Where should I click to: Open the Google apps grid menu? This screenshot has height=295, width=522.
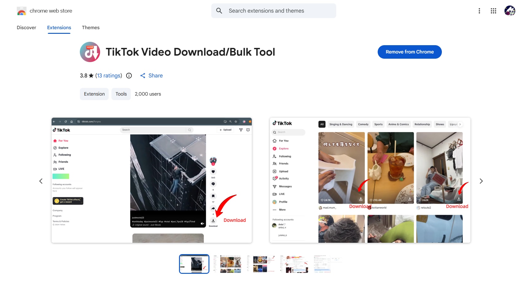[x=494, y=11]
